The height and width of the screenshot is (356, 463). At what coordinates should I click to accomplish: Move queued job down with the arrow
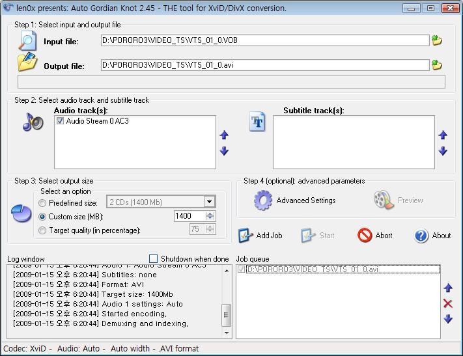[448, 319]
